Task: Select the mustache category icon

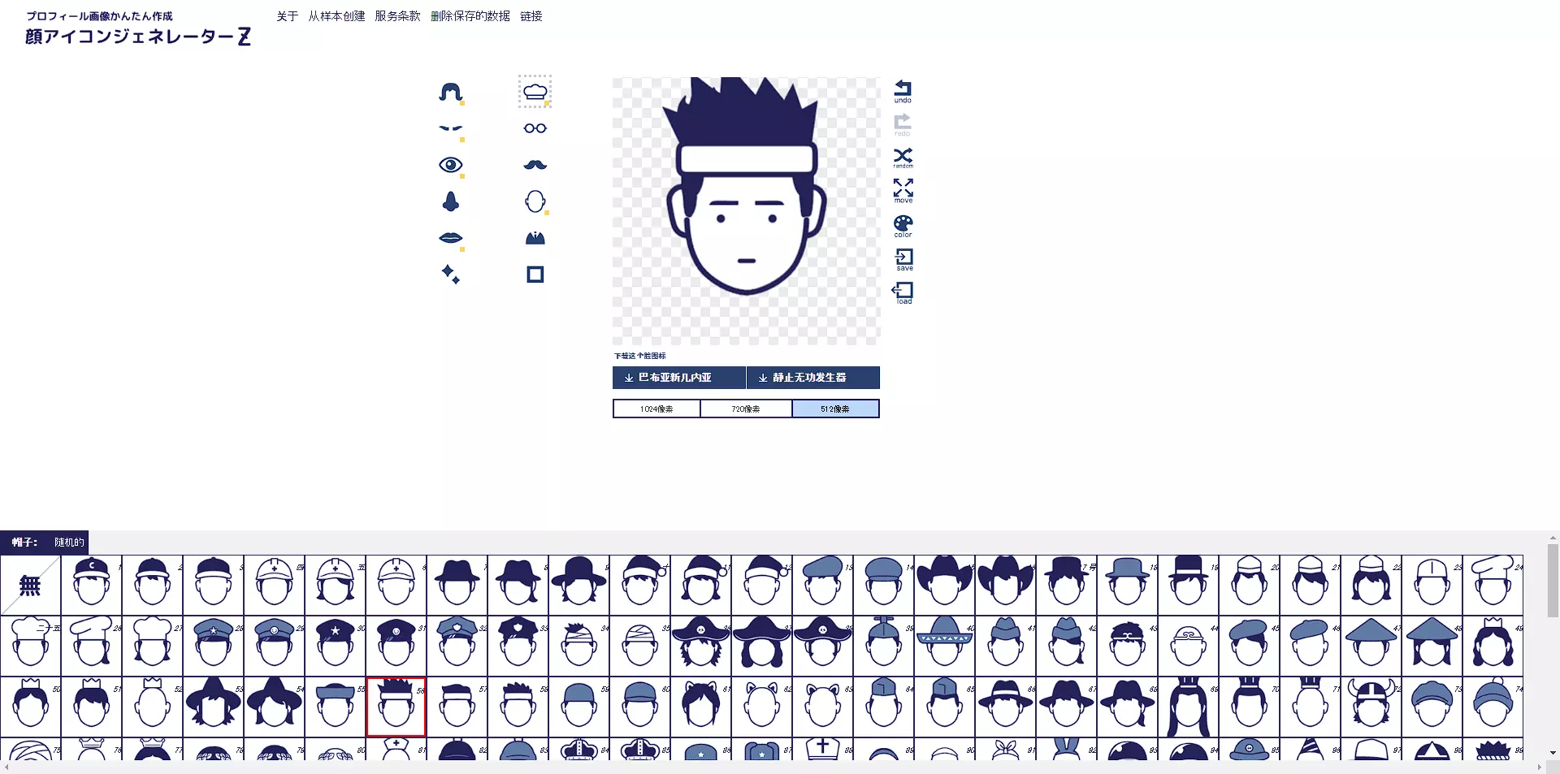Action: click(x=535, y=165)
